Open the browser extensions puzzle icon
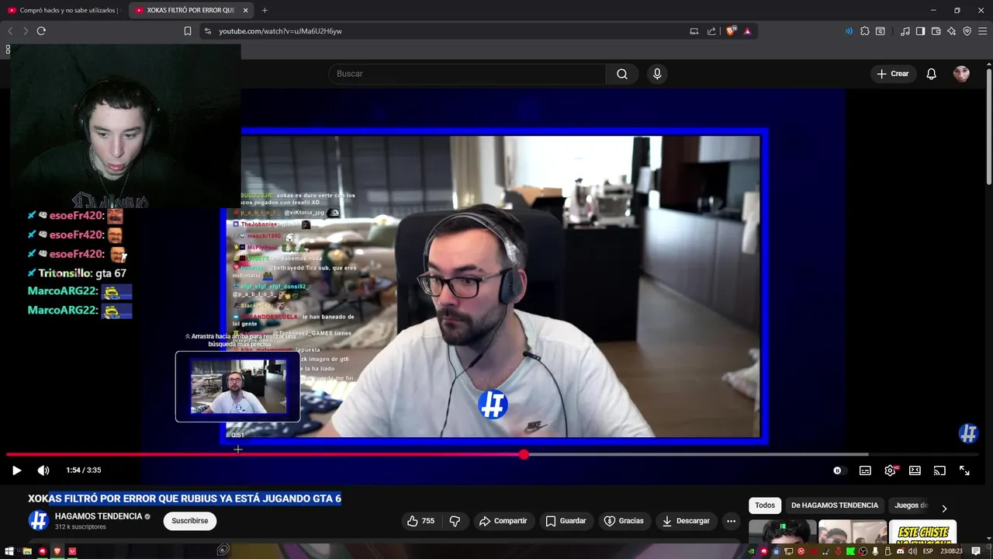The image size is (993, 559). click(864, 31)
